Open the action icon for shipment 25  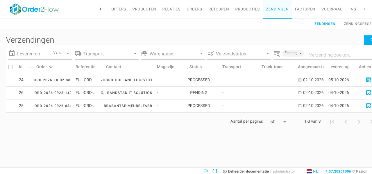point(369,106)
